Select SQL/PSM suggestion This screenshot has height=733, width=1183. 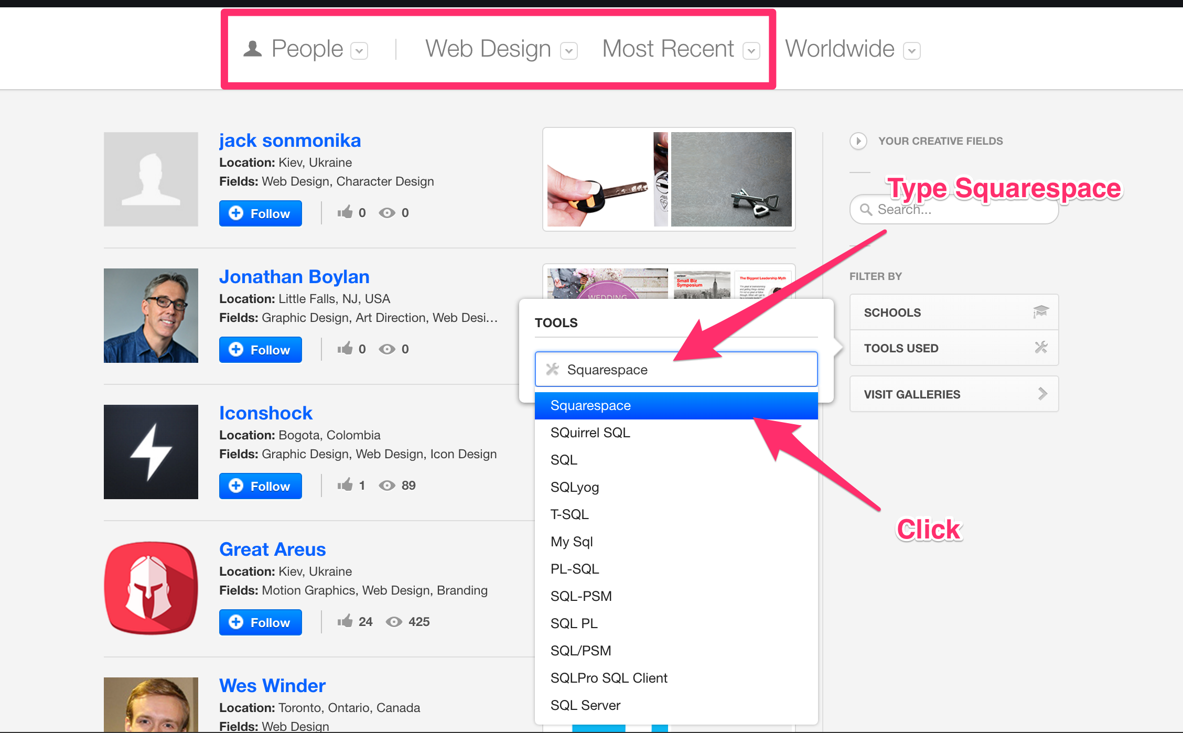(676, 651)
